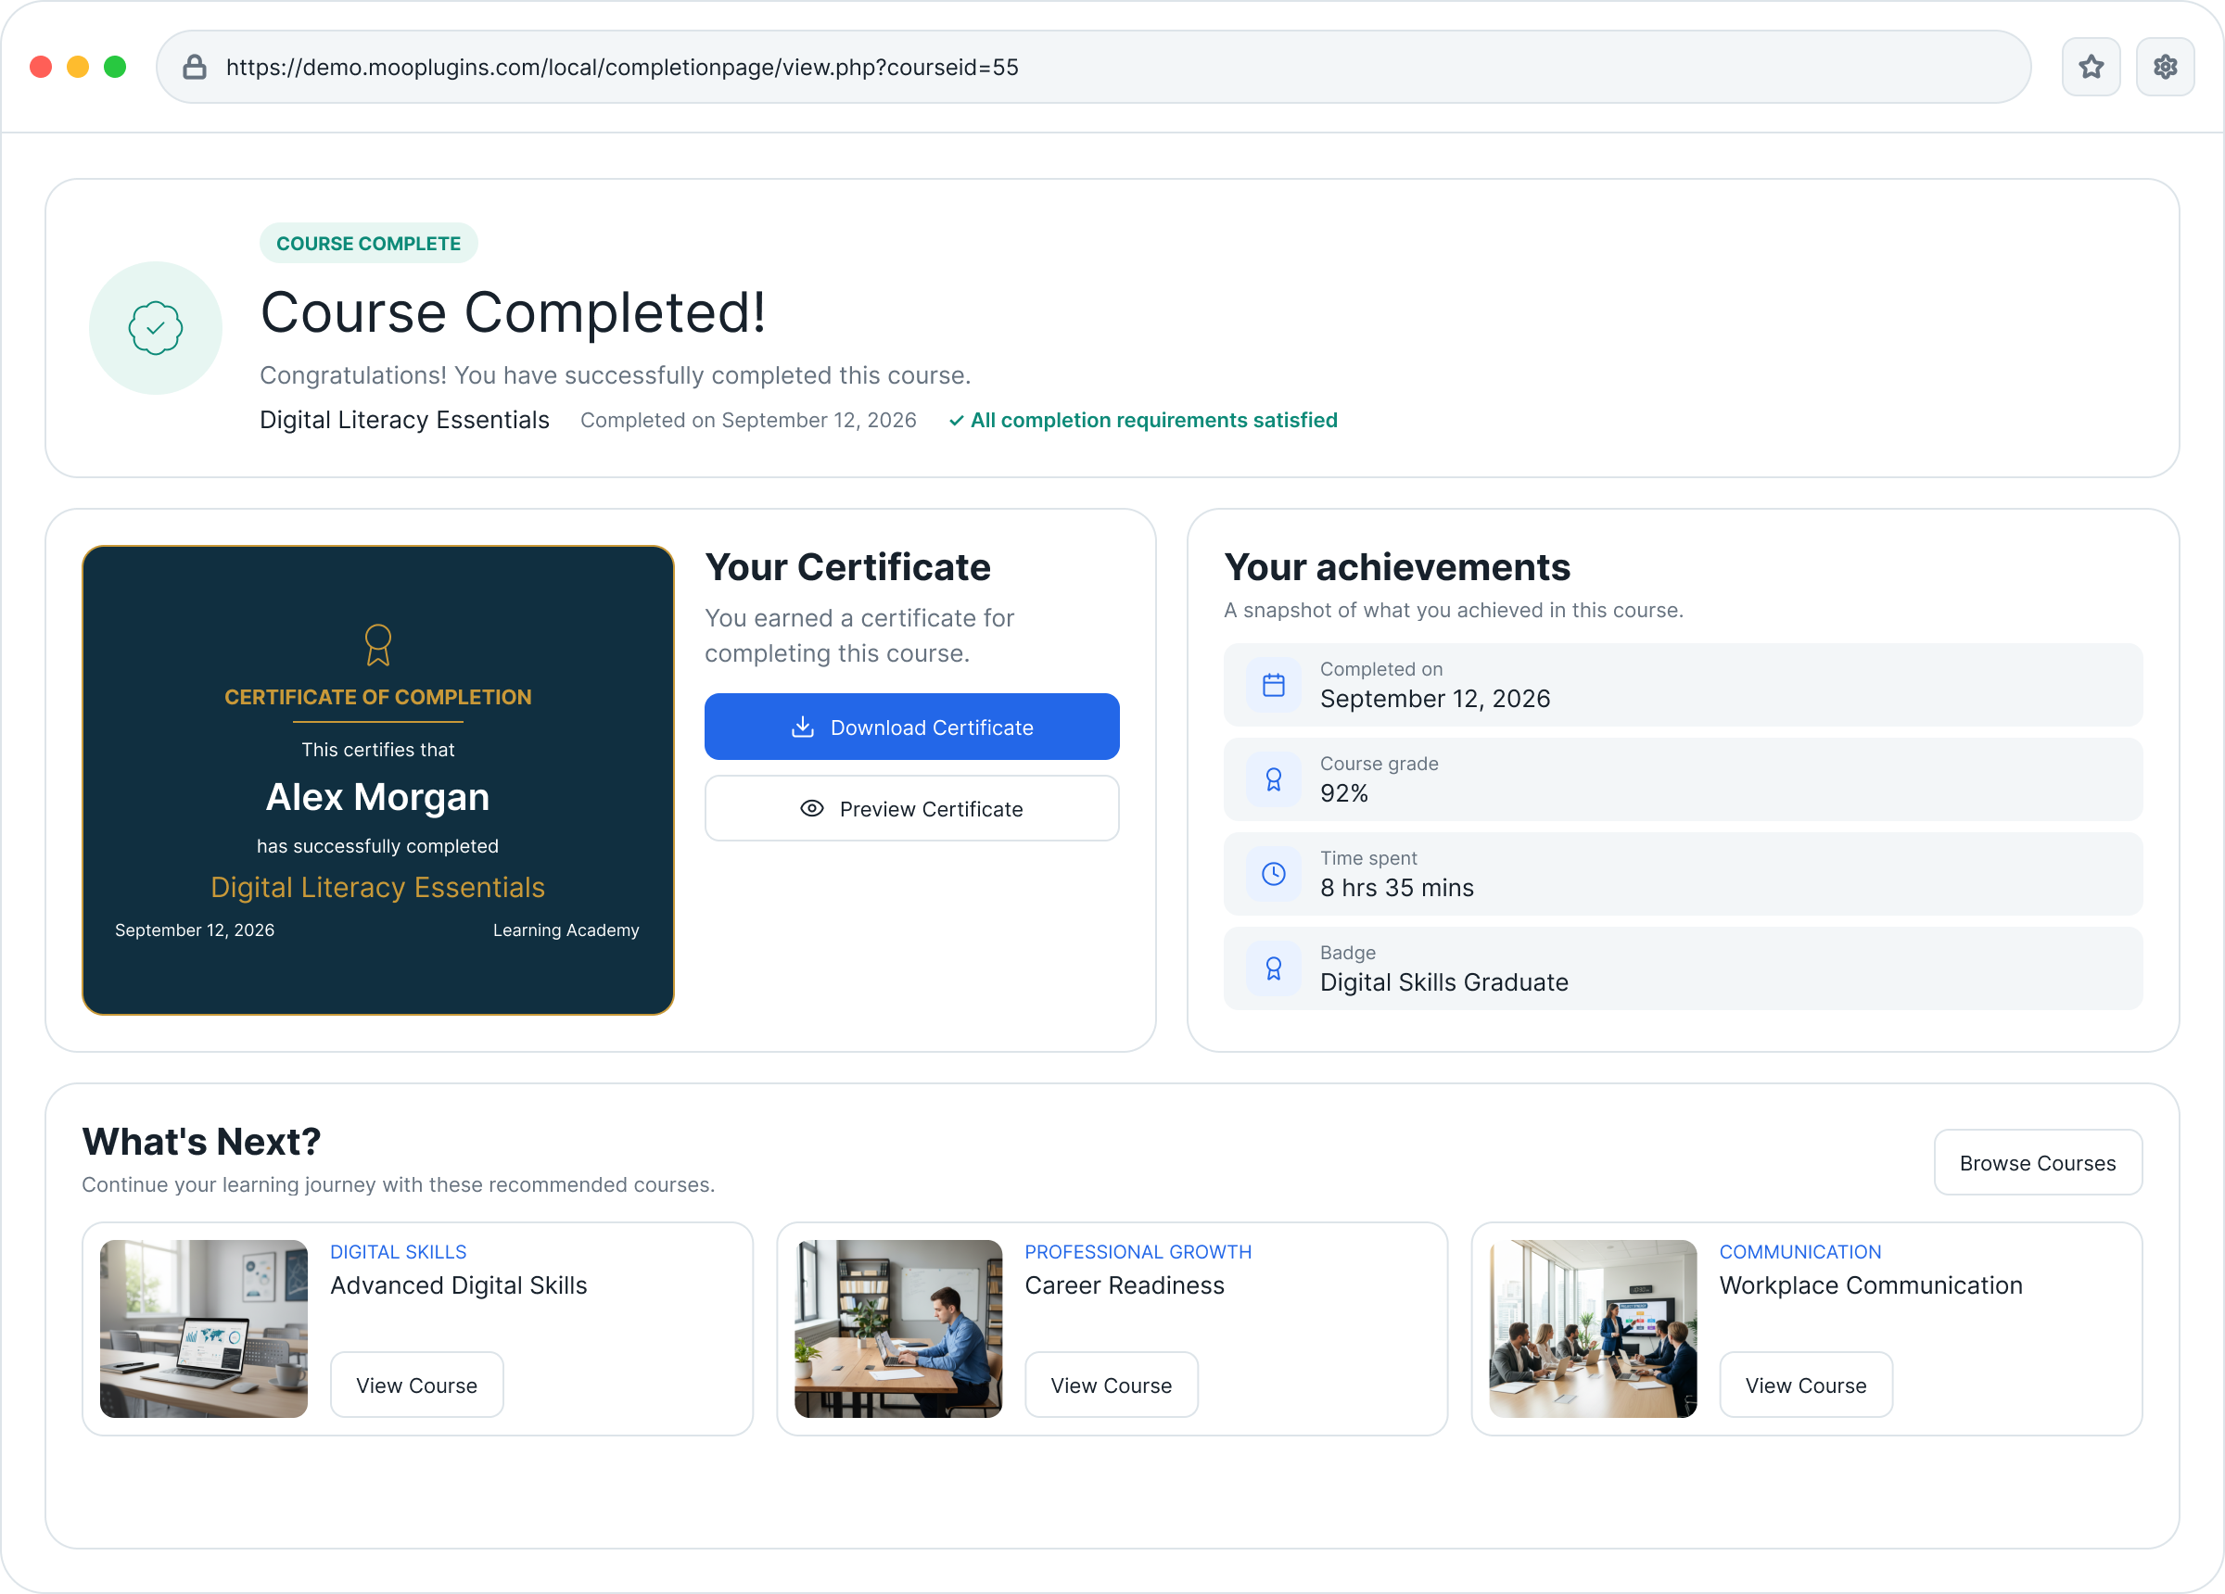2225x1594 pixels.
Task: Click the COMMUNICATION category label
Action: (1800, 1252)
